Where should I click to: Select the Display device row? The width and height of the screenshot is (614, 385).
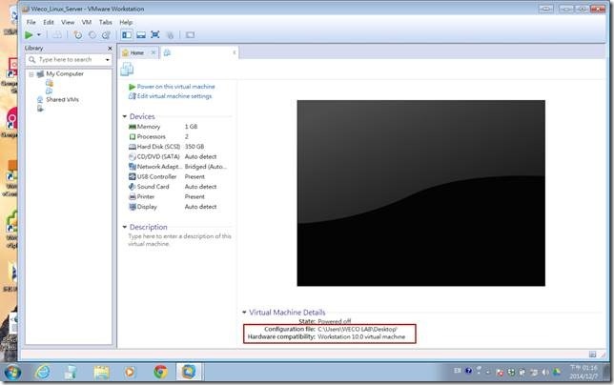click(178, 207)
